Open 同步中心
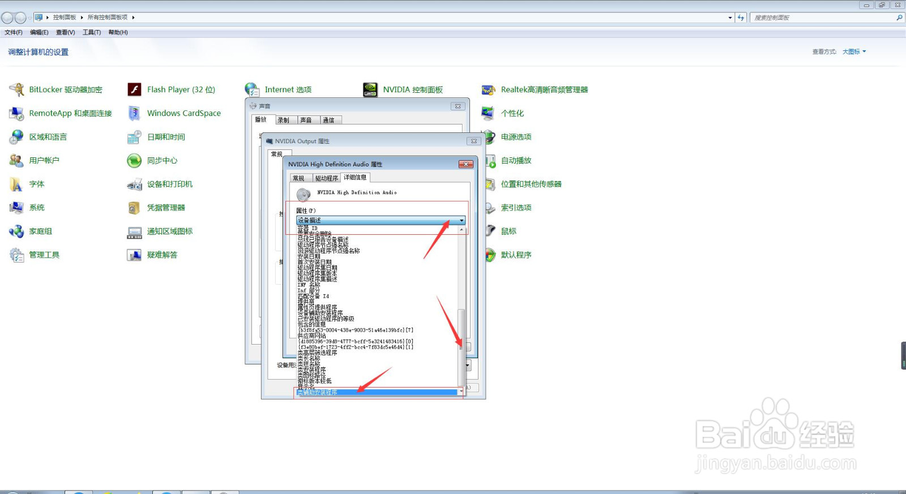Screen dimensions: 906x494 pyautogui.click(x=152, y=161)
